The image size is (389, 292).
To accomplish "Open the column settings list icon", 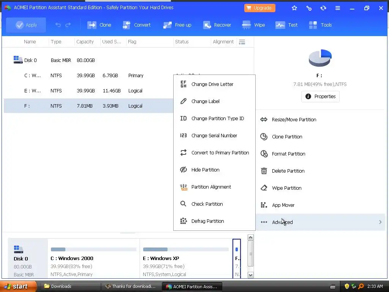I will (x=242, y=42).
